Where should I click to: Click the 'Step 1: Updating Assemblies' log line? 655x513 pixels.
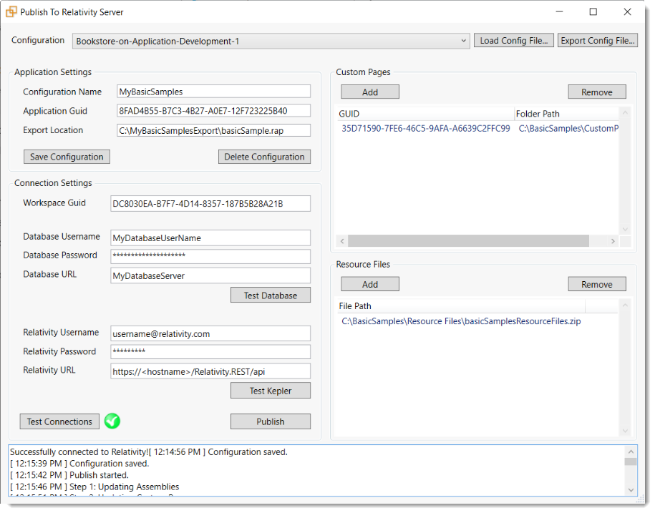click(x=94, y=487)
